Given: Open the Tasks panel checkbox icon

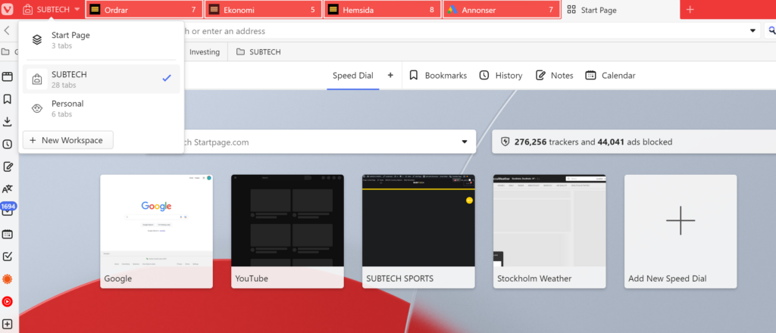Looking at the screenshot, I should pyautogui.click(x=8, y=257).
